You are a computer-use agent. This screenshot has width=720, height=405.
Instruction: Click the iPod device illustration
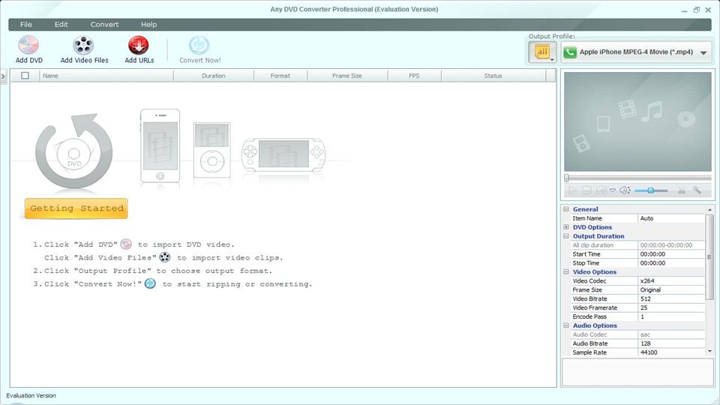click(x=211, y=150)
